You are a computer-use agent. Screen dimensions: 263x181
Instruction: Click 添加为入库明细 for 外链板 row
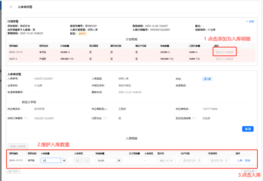pyautogui.click(x=224, y=59)
